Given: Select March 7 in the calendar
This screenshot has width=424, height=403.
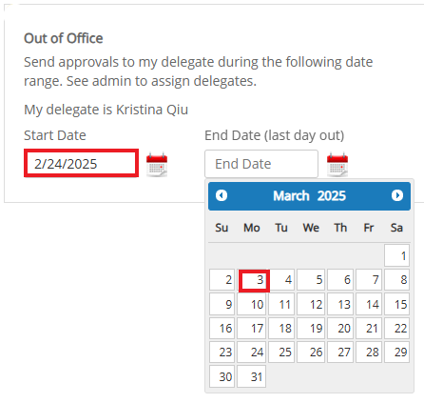Looking at the screenshot, I should [x=369, y=279].
